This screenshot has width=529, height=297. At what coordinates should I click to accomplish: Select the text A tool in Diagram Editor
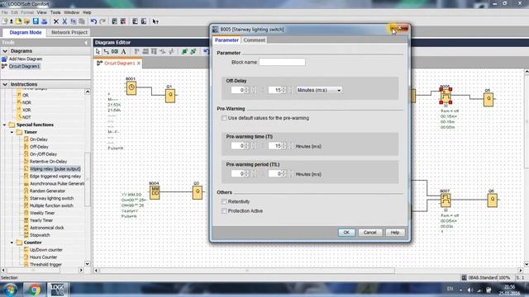[123, 51]
